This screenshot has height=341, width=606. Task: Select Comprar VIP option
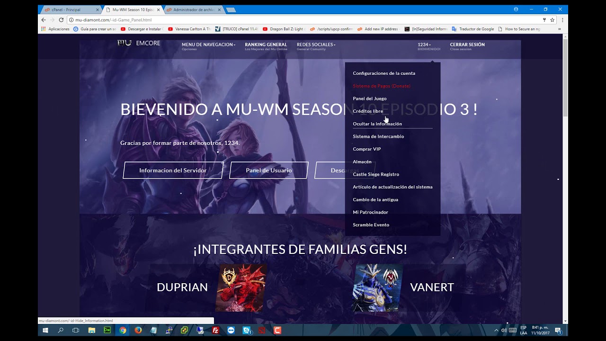367,149
